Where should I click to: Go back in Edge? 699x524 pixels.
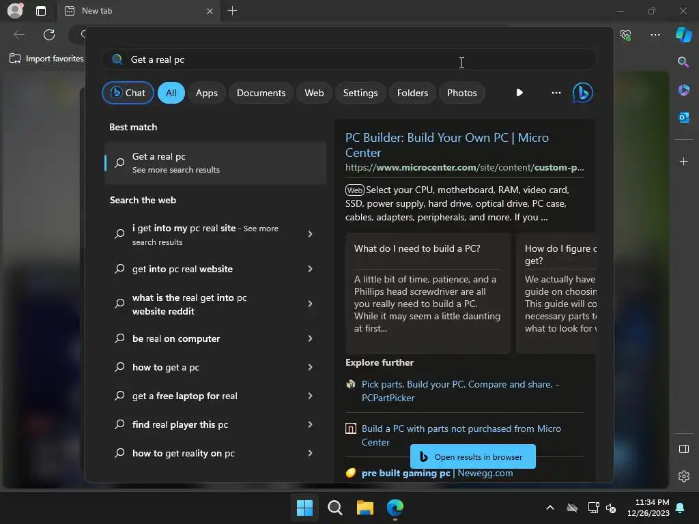coord(19,35)
